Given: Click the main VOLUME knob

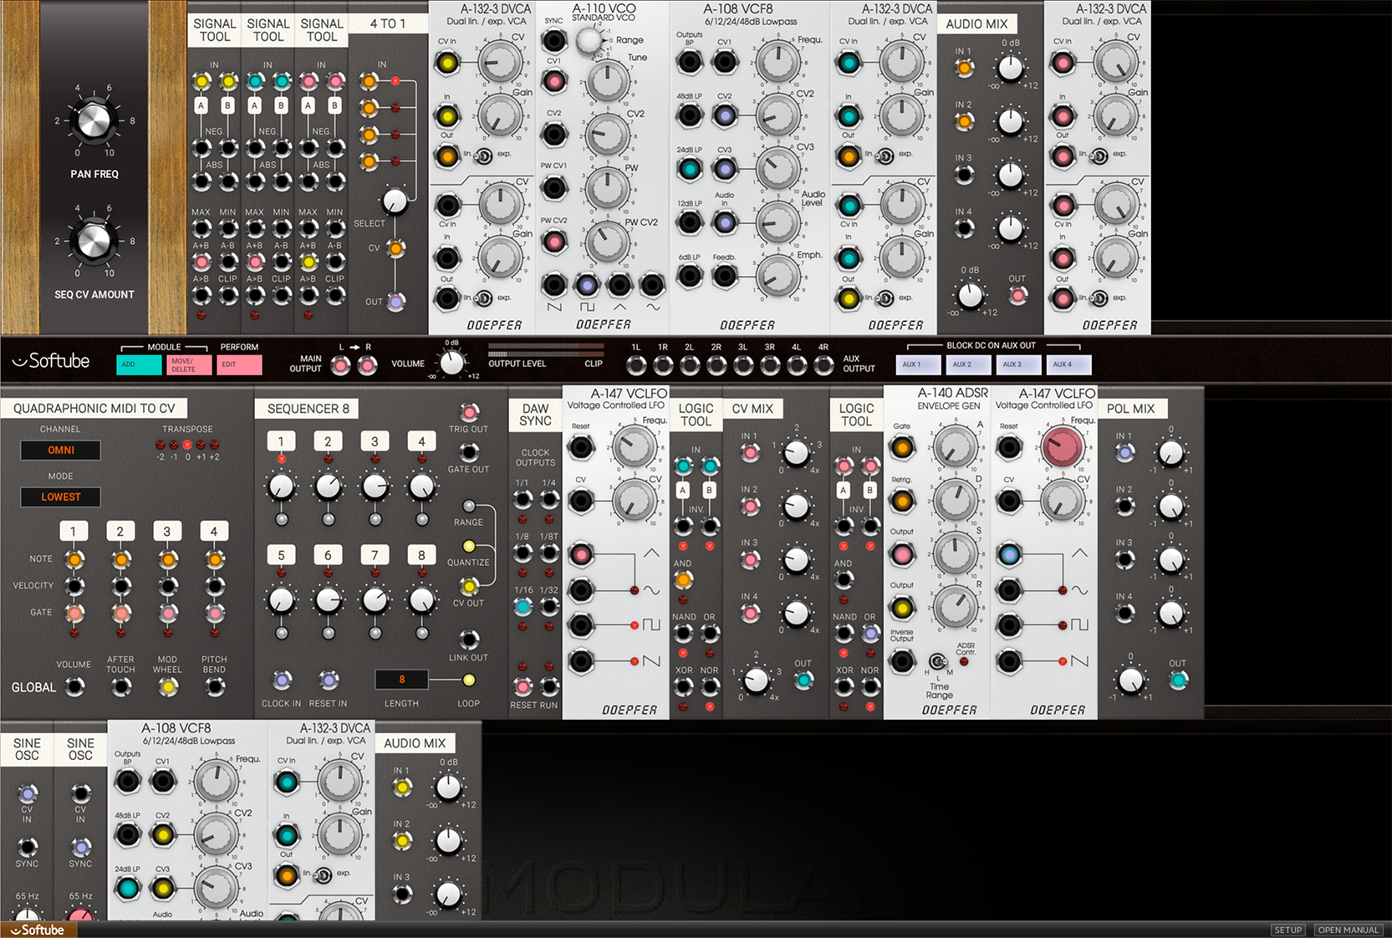Looking at the screenshot, I should (452, 363).
